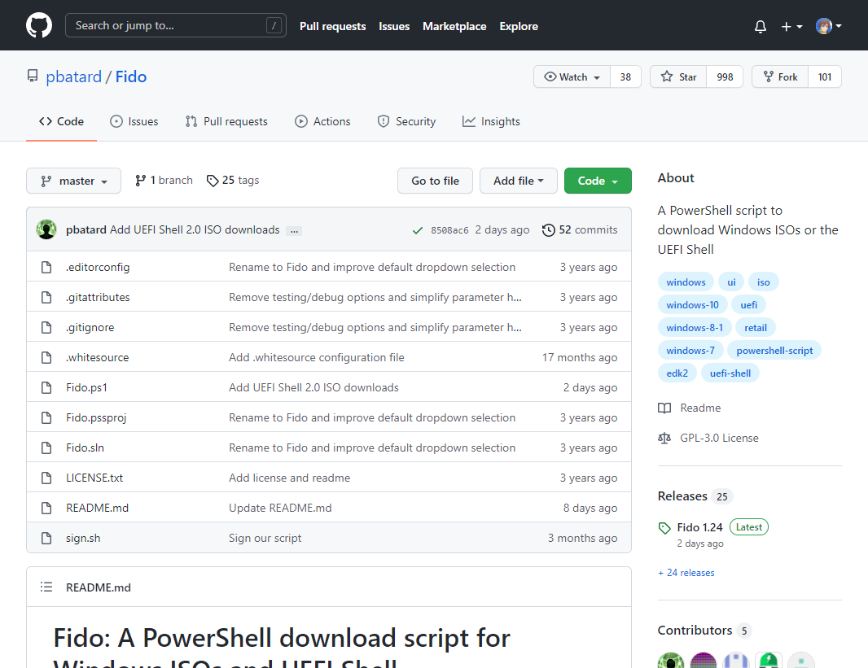This screenshot has width=868, height=668.
Task: Open the Fido 1.24 release
Action: (x=699, y=527)
